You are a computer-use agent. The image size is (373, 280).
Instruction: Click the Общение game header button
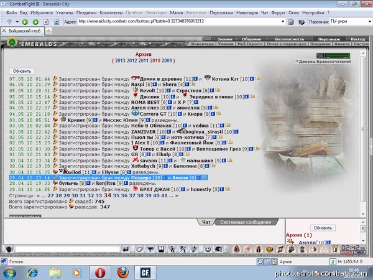pyautogui.click(x=251, y=39)
